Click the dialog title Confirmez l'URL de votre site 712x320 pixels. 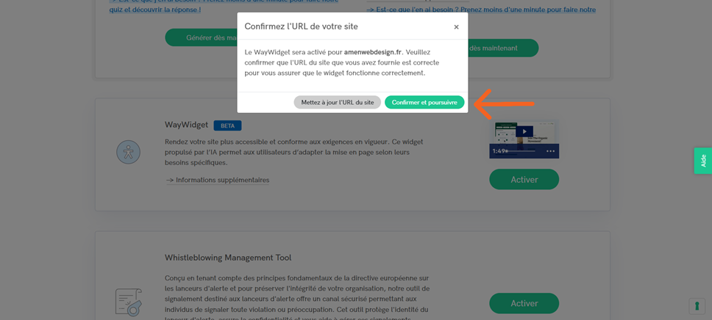point(301,26)
